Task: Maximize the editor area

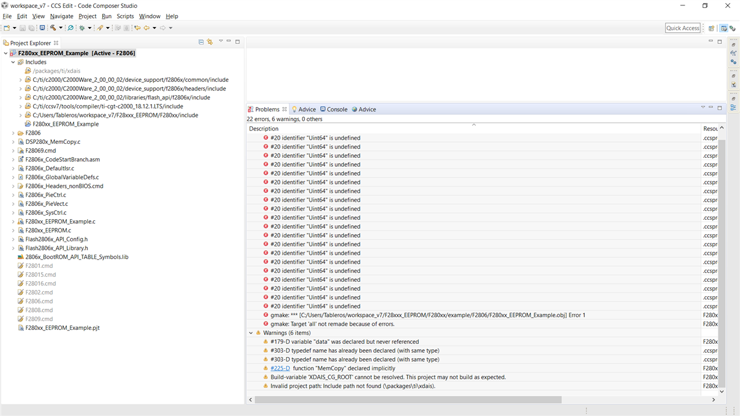Action: (x=720, y=42)
